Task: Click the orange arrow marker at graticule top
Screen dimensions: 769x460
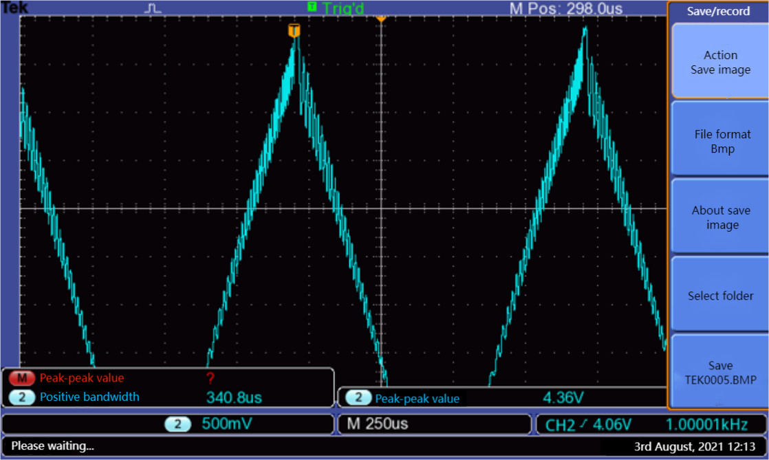Action: click(381, 18)
